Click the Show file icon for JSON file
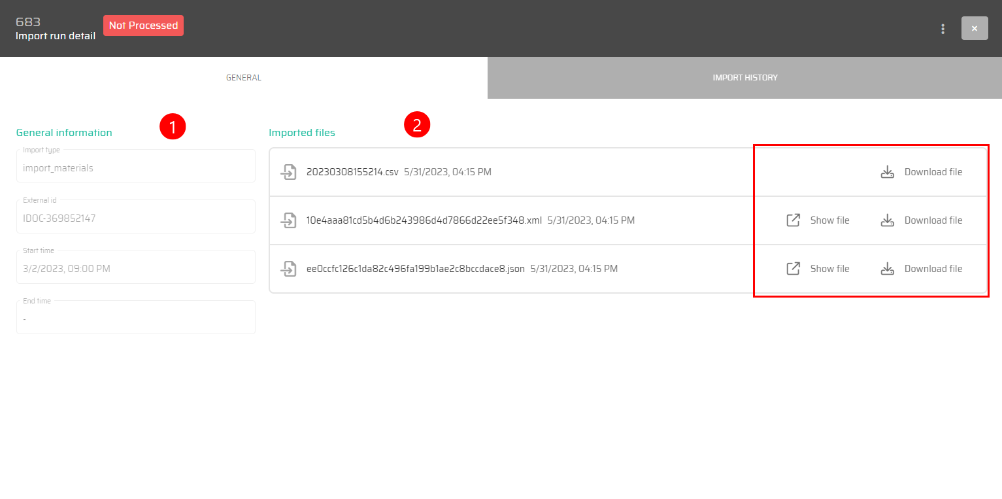Screen dimensions: 1002x499 tap(793, 269)
